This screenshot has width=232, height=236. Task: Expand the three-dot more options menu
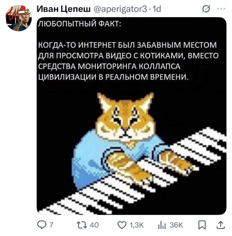[x=221, y=9]
